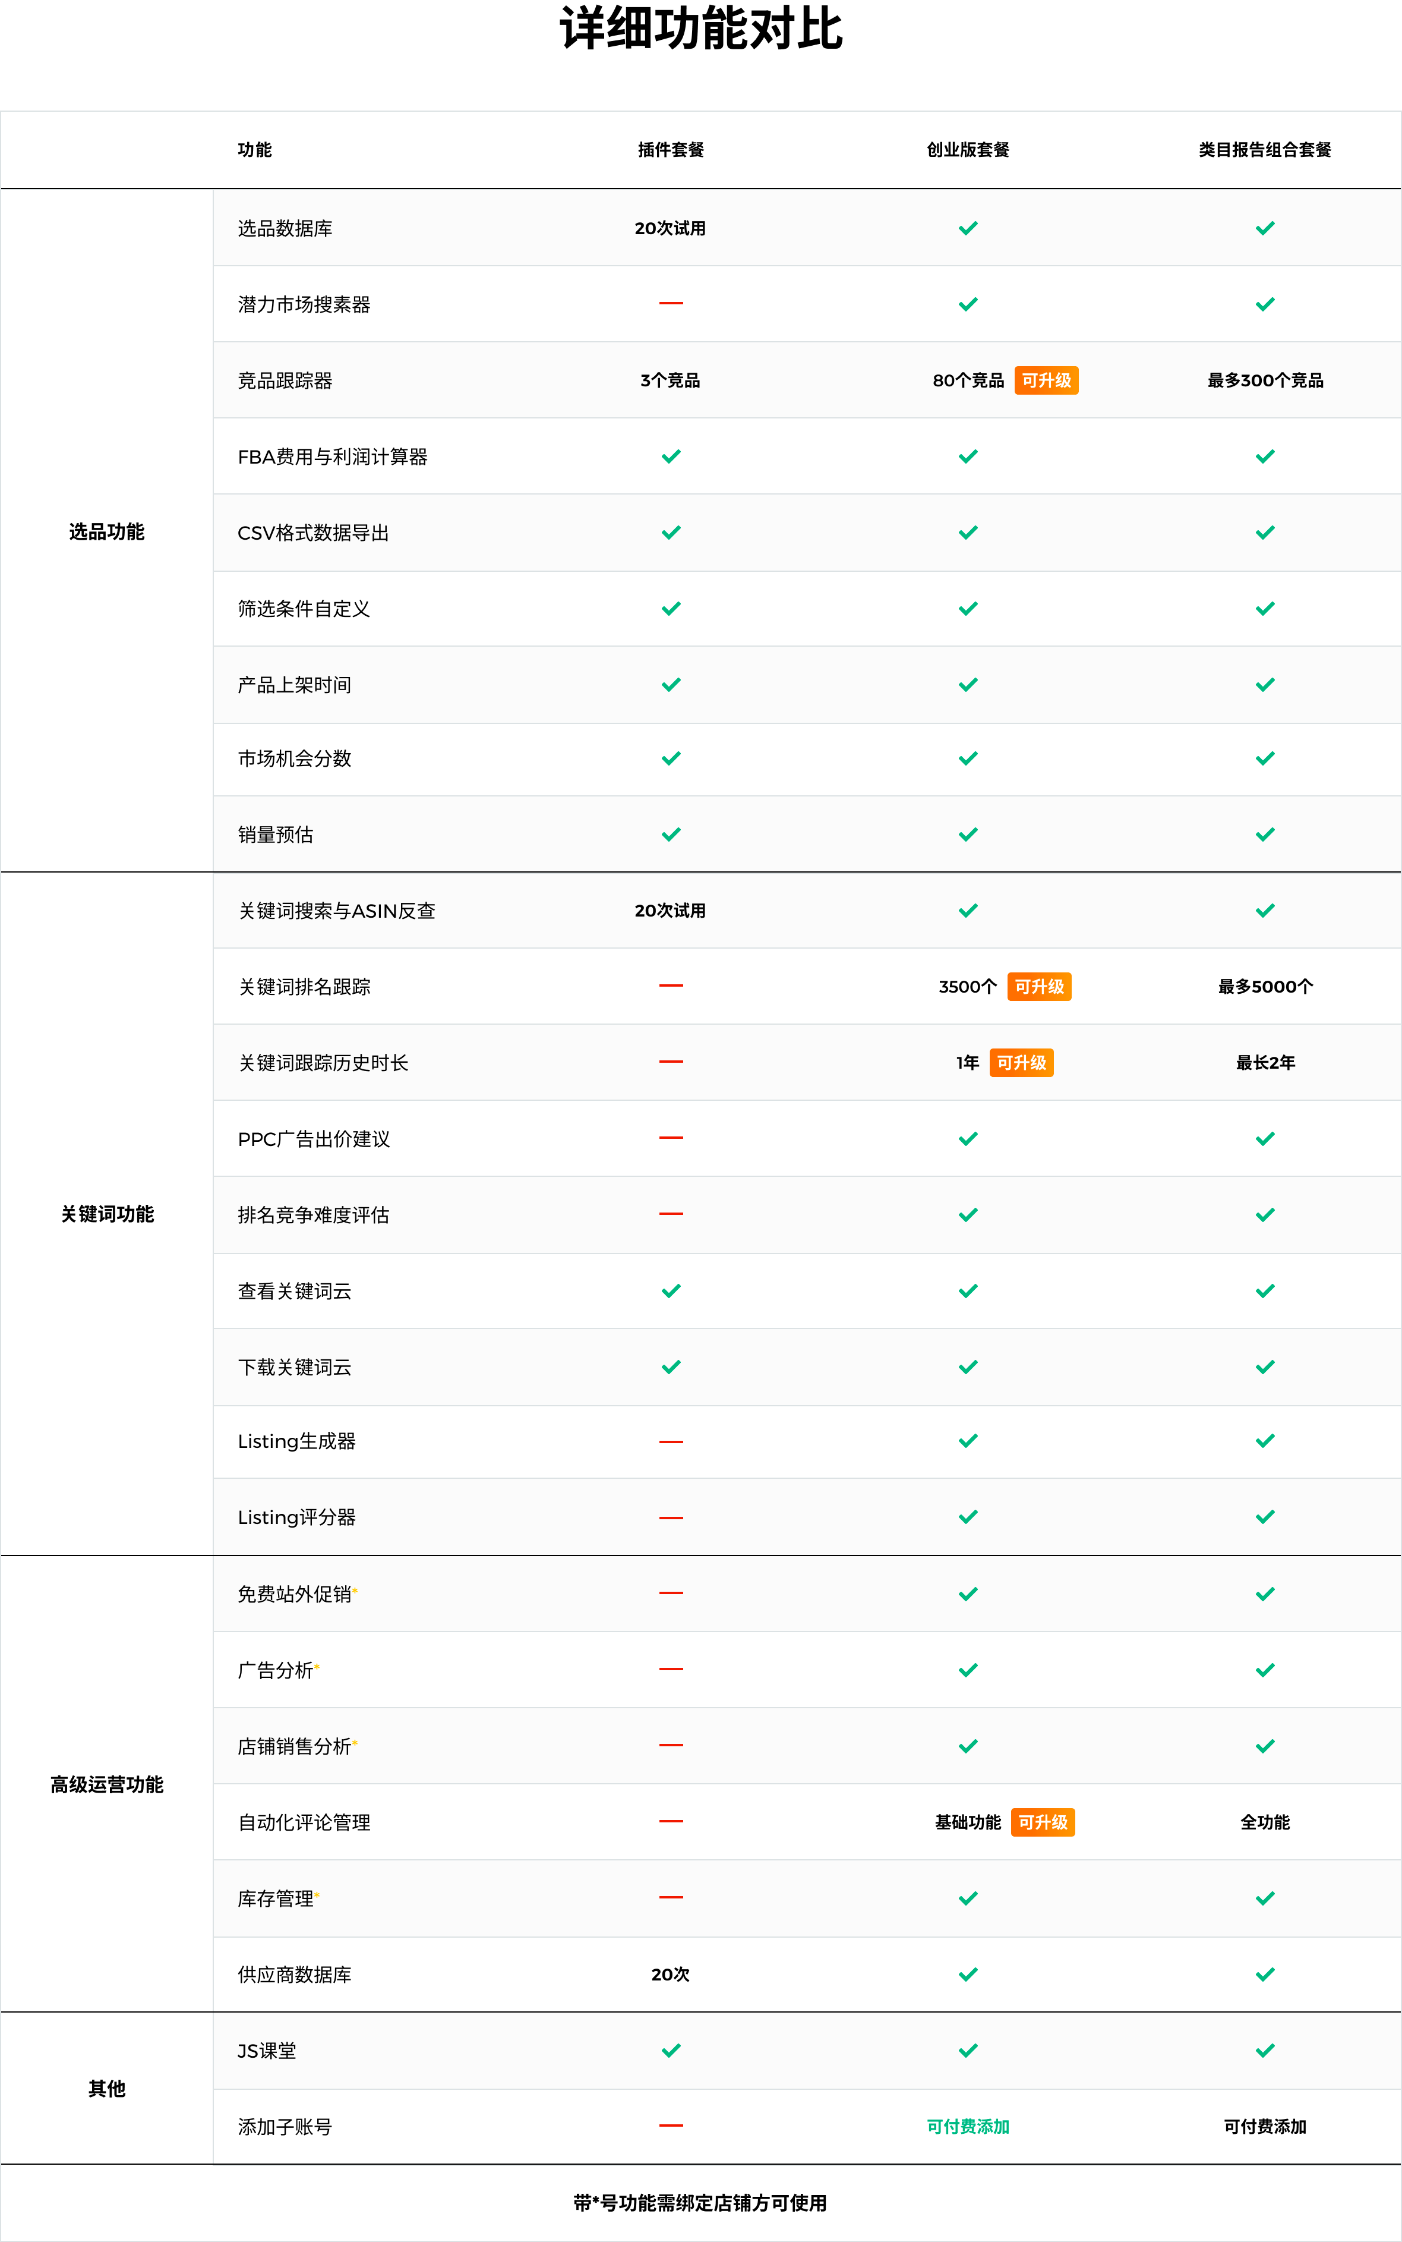Click the 20次试用 value for 关键词搜索与ASIN反查
The image size is (1402, 2242).
pyautogui.click(x=670, y=911)
